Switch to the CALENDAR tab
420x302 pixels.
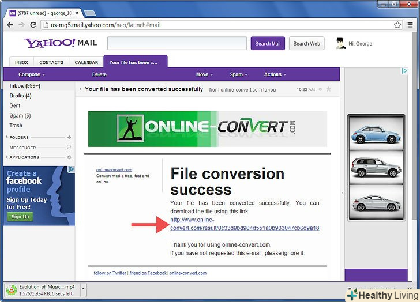coord(87,62)
